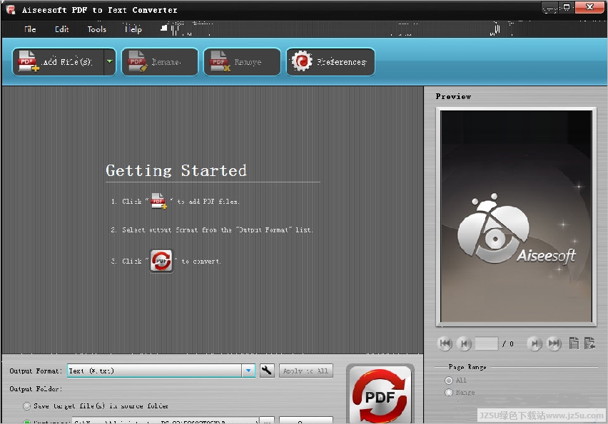The height and width of the screenshot is (424, 608).
Task: Open the Output Format combo box
Action: 161,371
